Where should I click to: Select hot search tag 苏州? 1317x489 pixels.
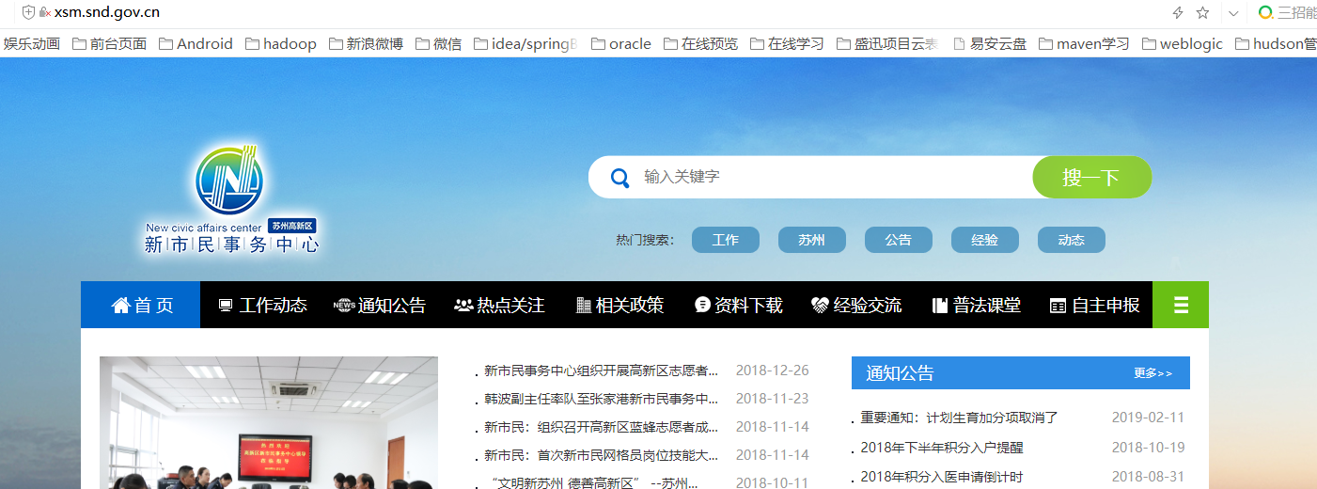(x=812, y=240)
